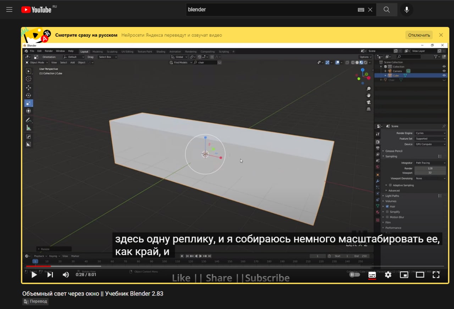
Task: Open the Orientation Default dropdown
Action: point(74,57)
